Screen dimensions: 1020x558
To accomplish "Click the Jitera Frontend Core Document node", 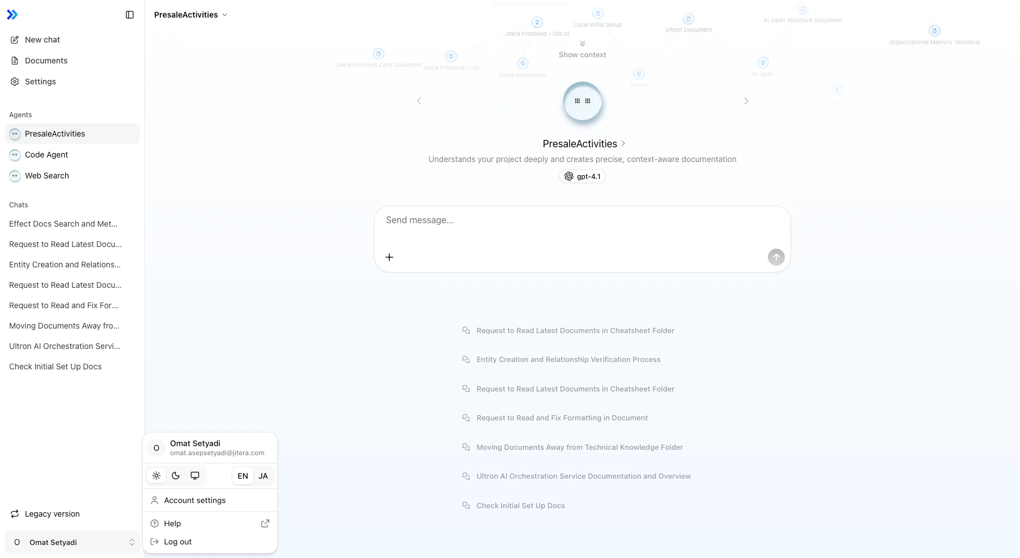I will 379,54.
